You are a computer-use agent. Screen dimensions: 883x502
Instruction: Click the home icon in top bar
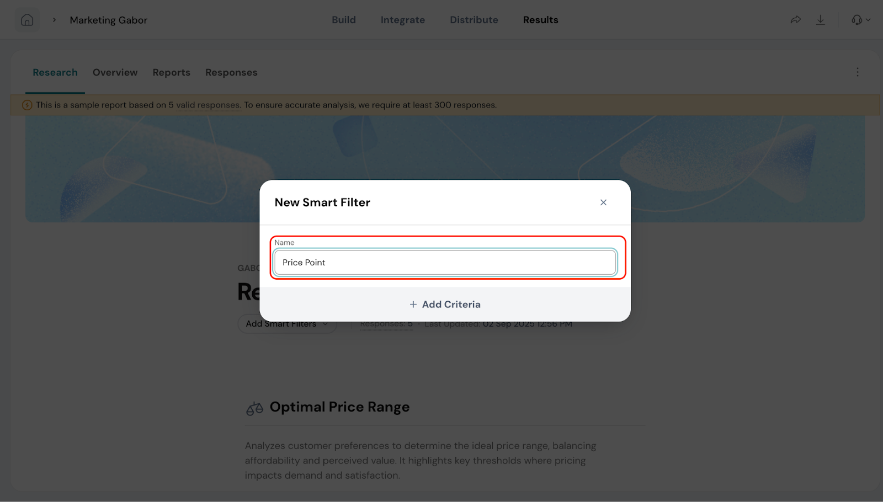point(27,20)
